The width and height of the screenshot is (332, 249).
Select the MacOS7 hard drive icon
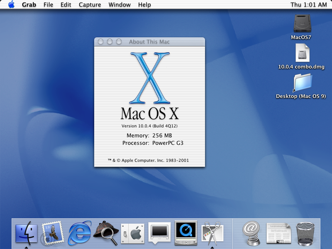point(302,23)
